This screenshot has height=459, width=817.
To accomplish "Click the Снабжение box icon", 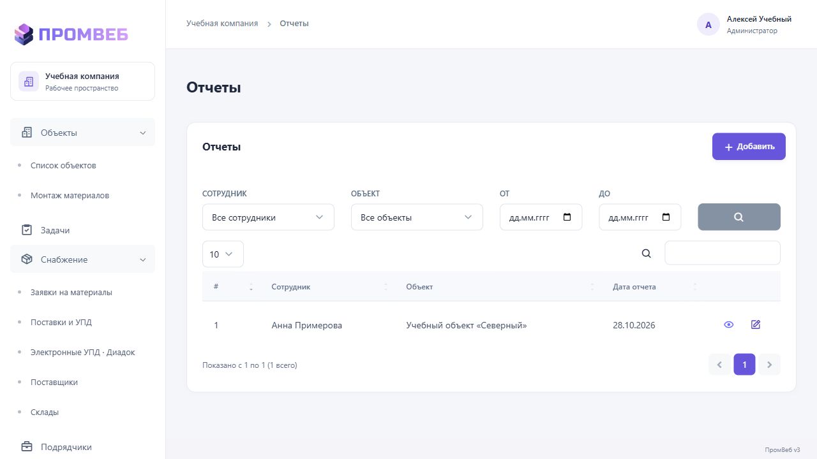I will coord(27,259).
